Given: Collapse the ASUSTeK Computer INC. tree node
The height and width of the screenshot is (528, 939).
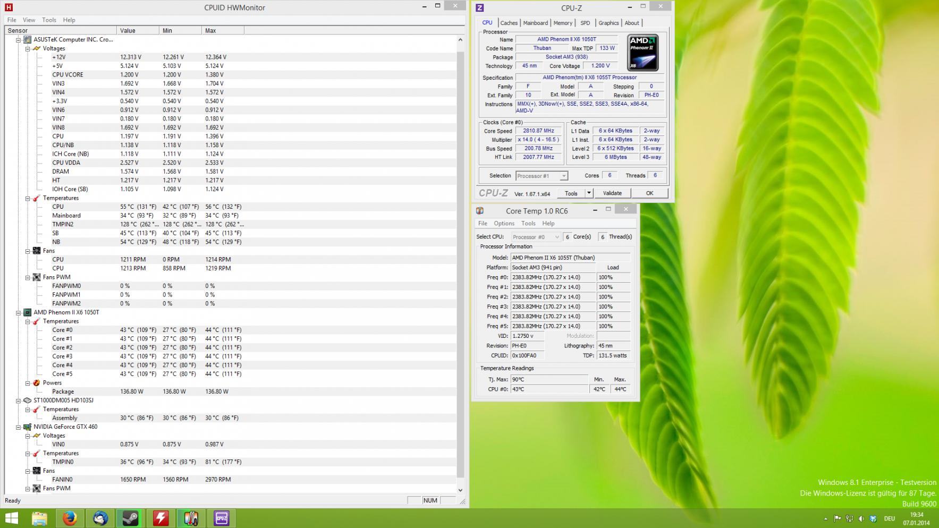Looking at the screenshot, I should click(18, 40).
